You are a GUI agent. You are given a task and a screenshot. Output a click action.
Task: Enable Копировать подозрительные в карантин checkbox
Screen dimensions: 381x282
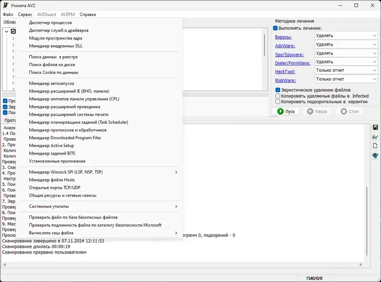coord(278,102)
